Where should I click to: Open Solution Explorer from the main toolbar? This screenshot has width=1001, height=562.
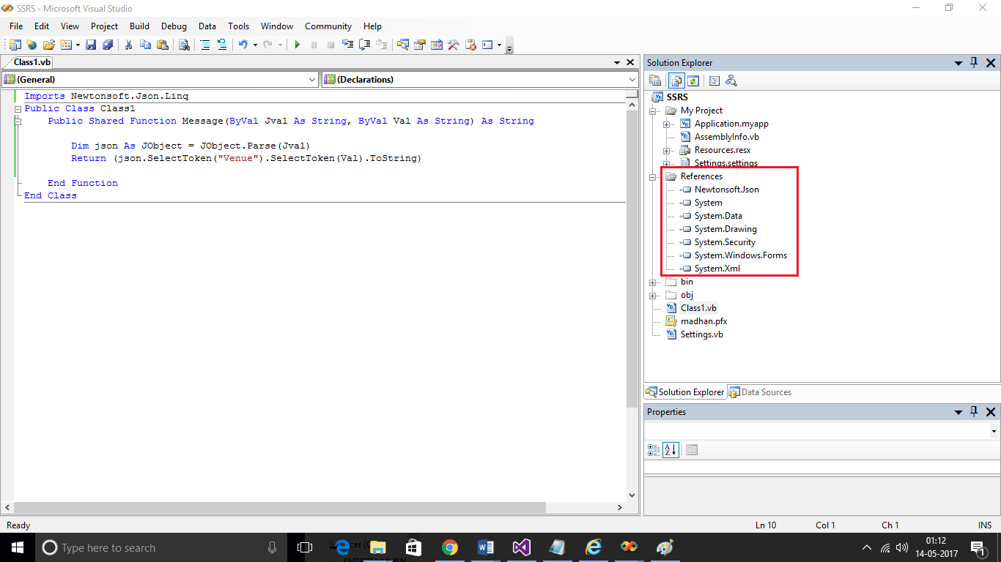tap(402, 45)
